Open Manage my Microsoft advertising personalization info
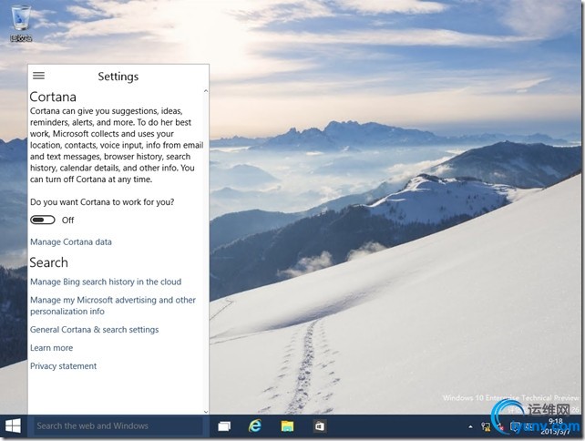The height and width of the screenshot is (441, 585). [x=113, y=305]
